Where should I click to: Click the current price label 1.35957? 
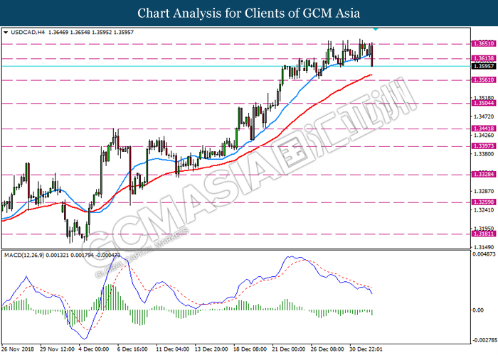[x=483, y=66]
